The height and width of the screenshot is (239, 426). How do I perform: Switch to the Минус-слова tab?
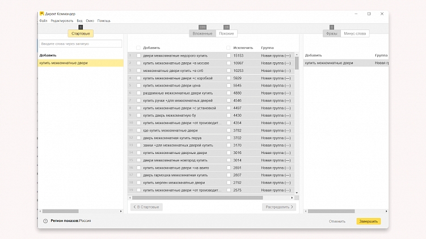click(x=355, y=33)
